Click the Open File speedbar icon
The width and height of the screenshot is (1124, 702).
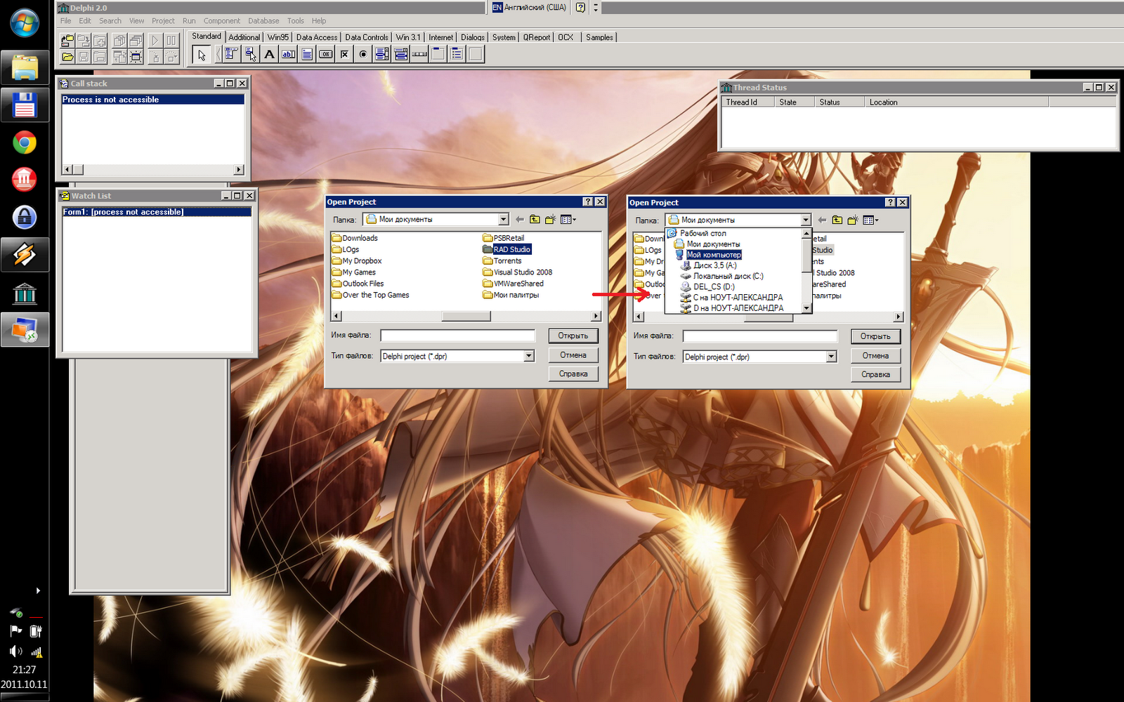(x=67, y=57)
